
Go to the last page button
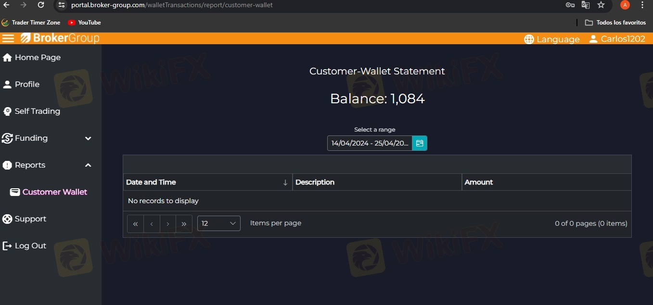(184, 224)
